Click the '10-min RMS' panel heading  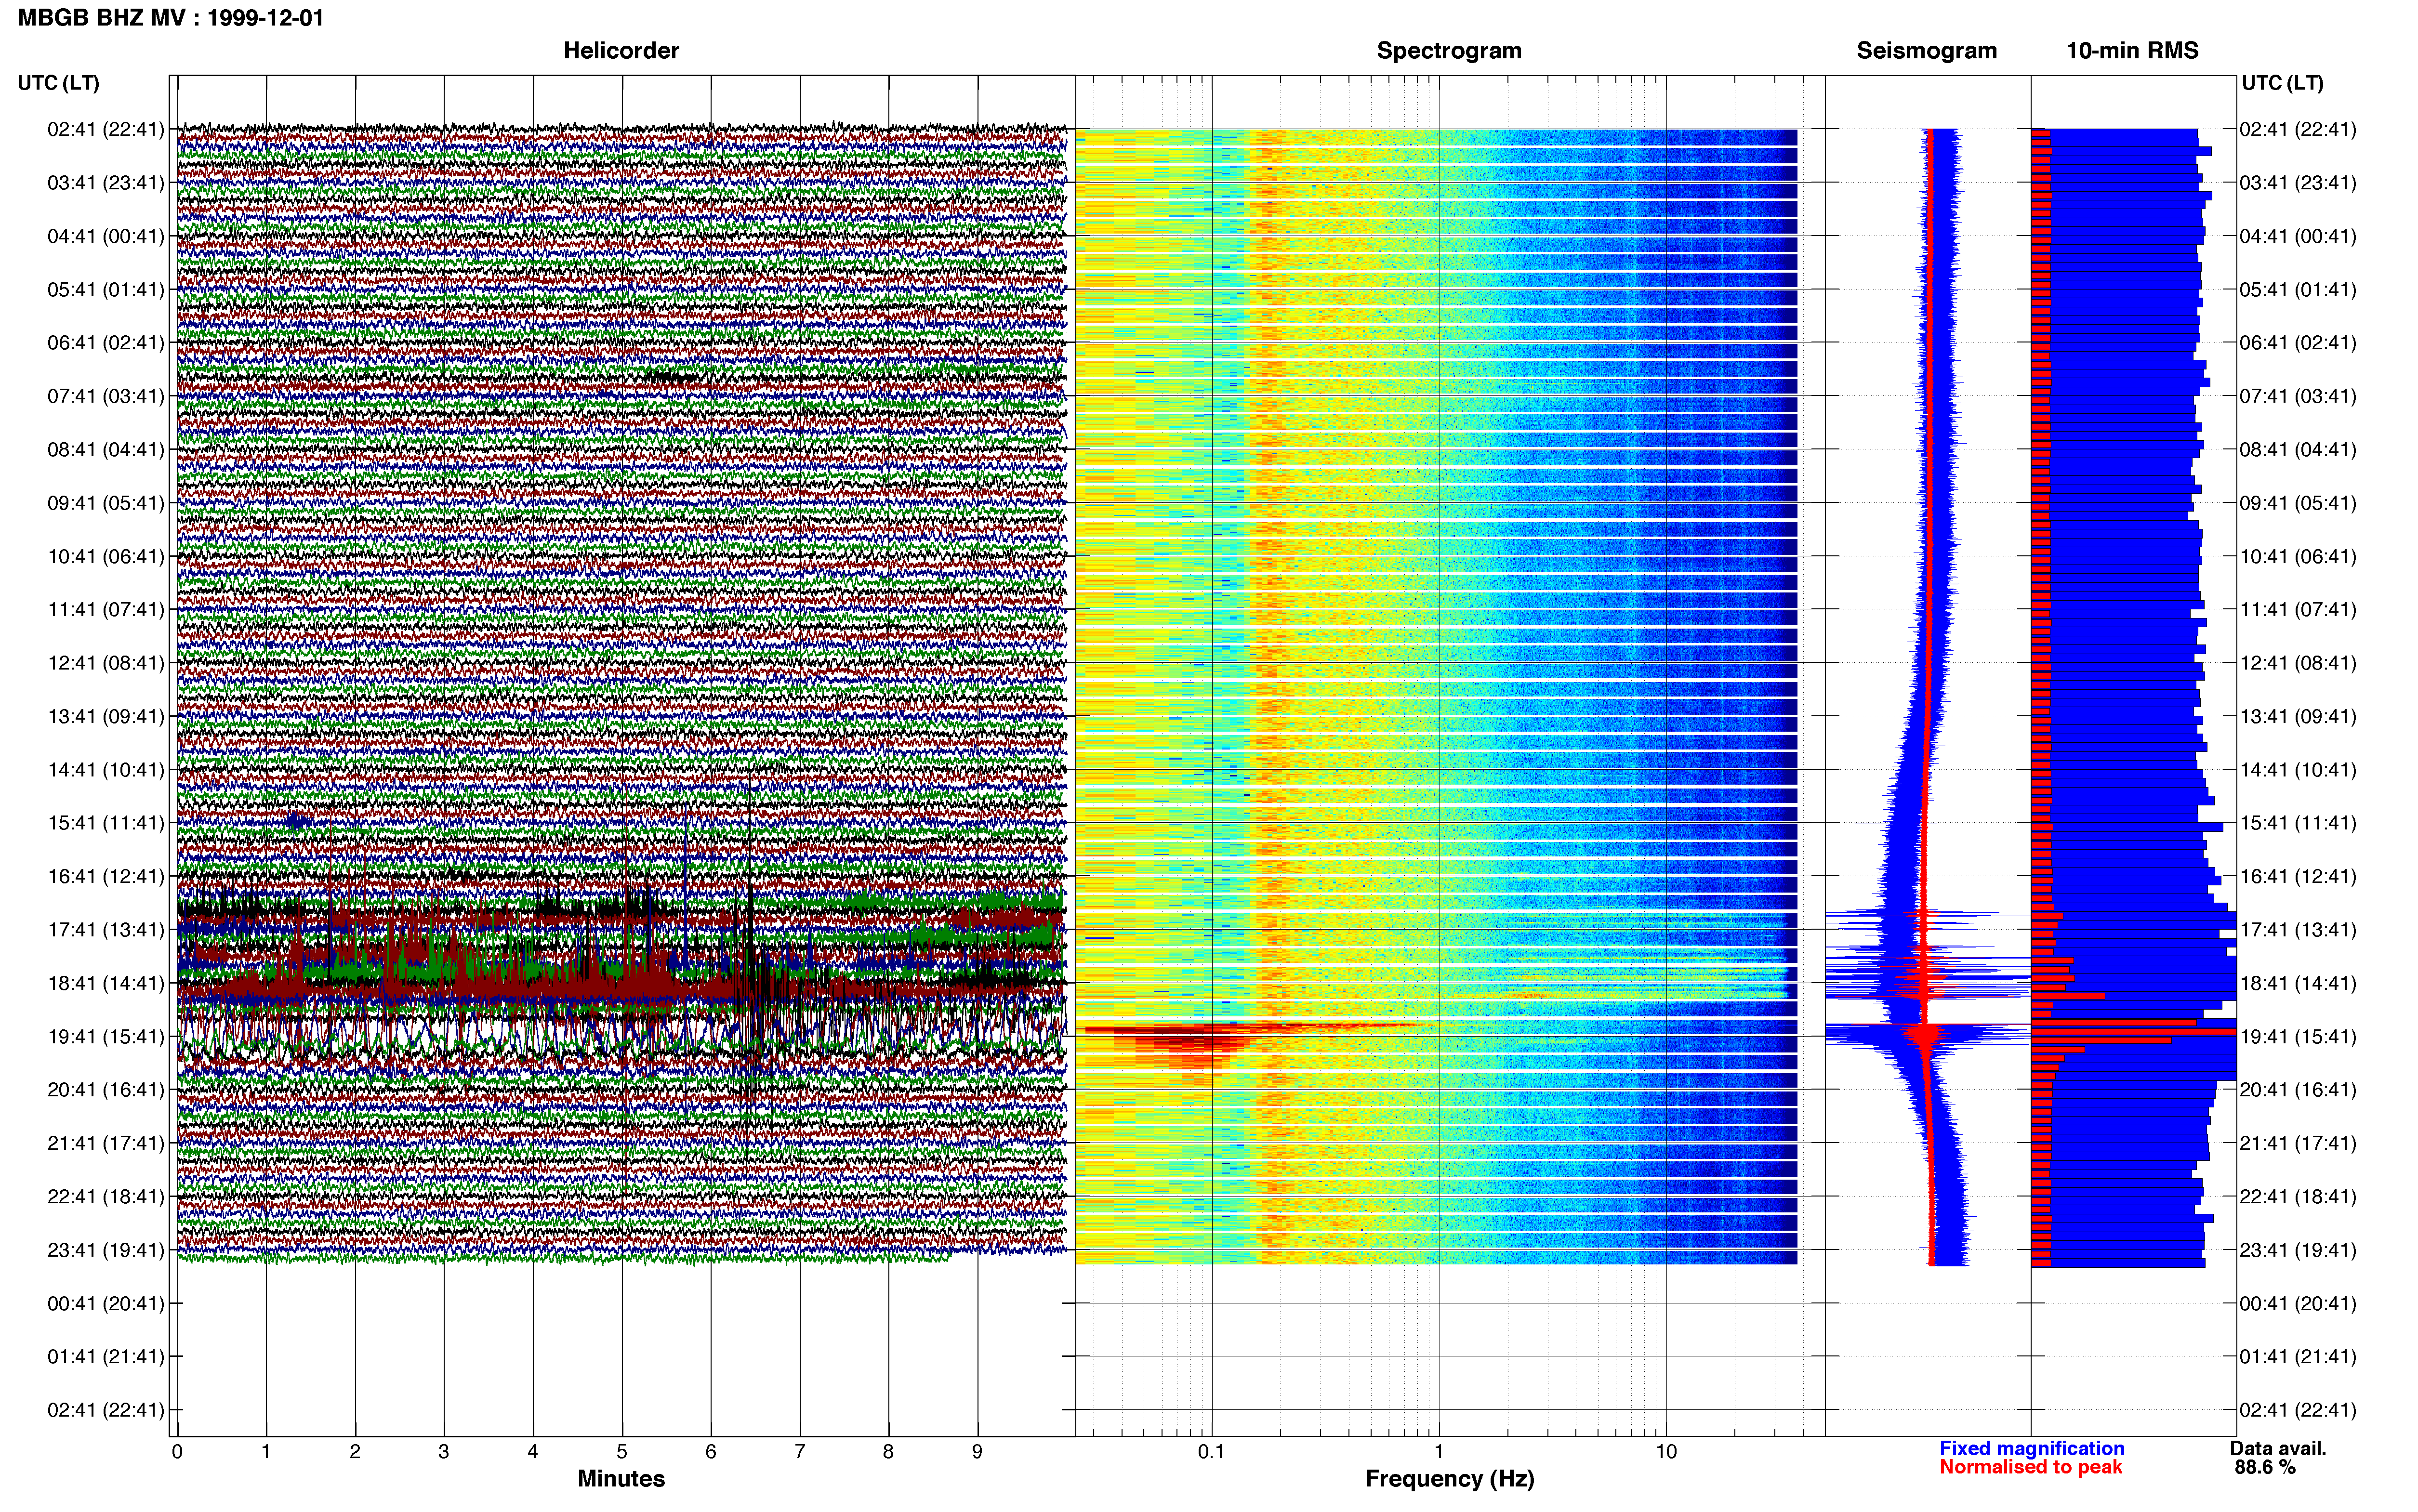click(2132, 51)
